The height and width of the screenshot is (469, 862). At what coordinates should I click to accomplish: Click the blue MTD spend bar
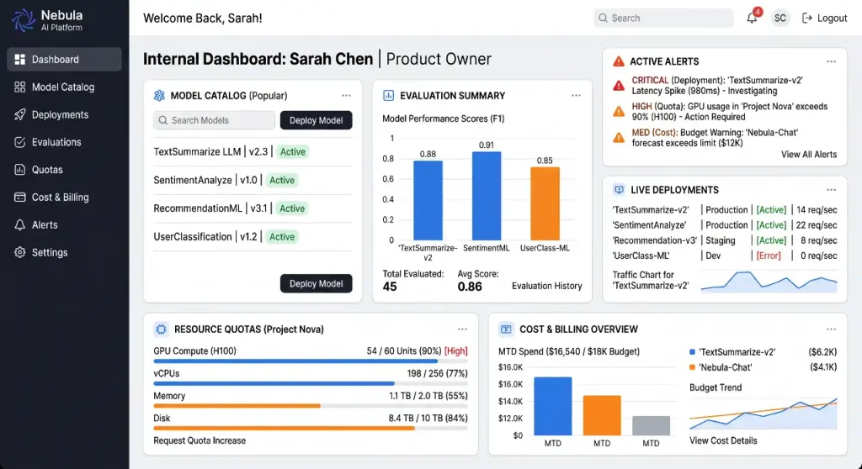pyautogui.click(x=553, y=407)
